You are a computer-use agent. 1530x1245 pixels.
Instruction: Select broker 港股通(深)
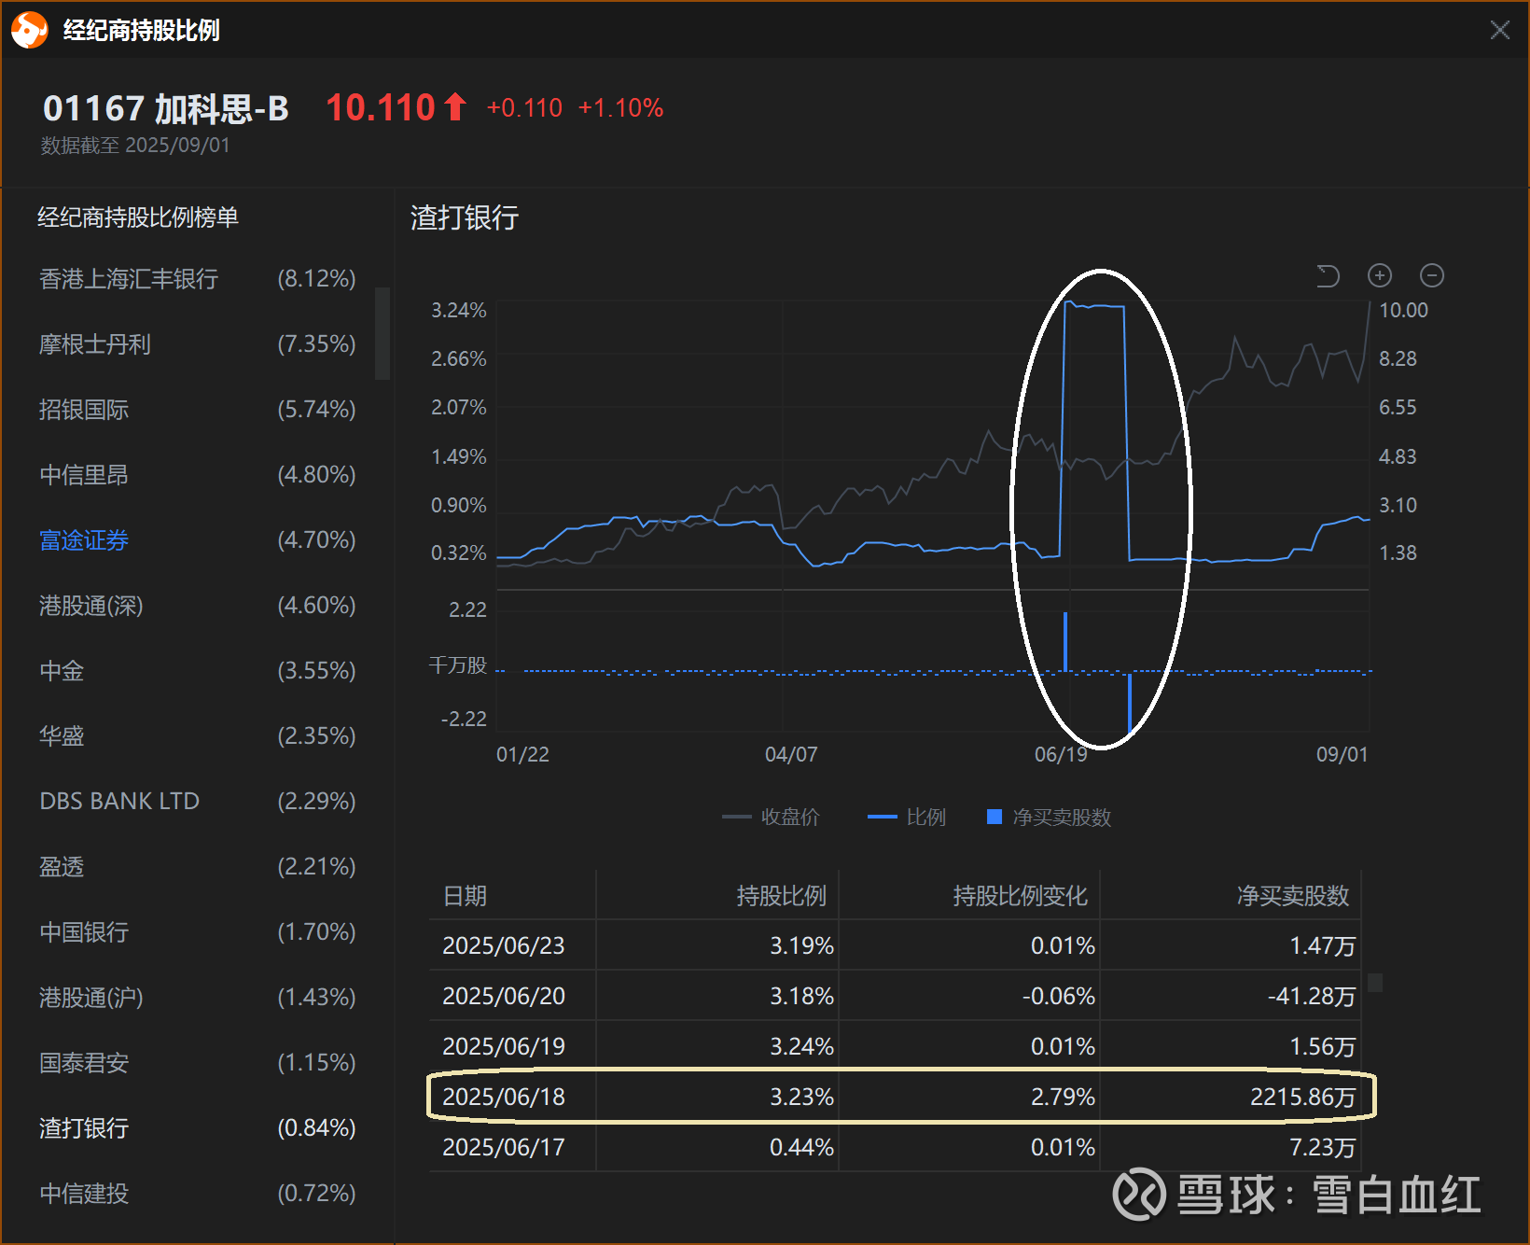[197, 606]
